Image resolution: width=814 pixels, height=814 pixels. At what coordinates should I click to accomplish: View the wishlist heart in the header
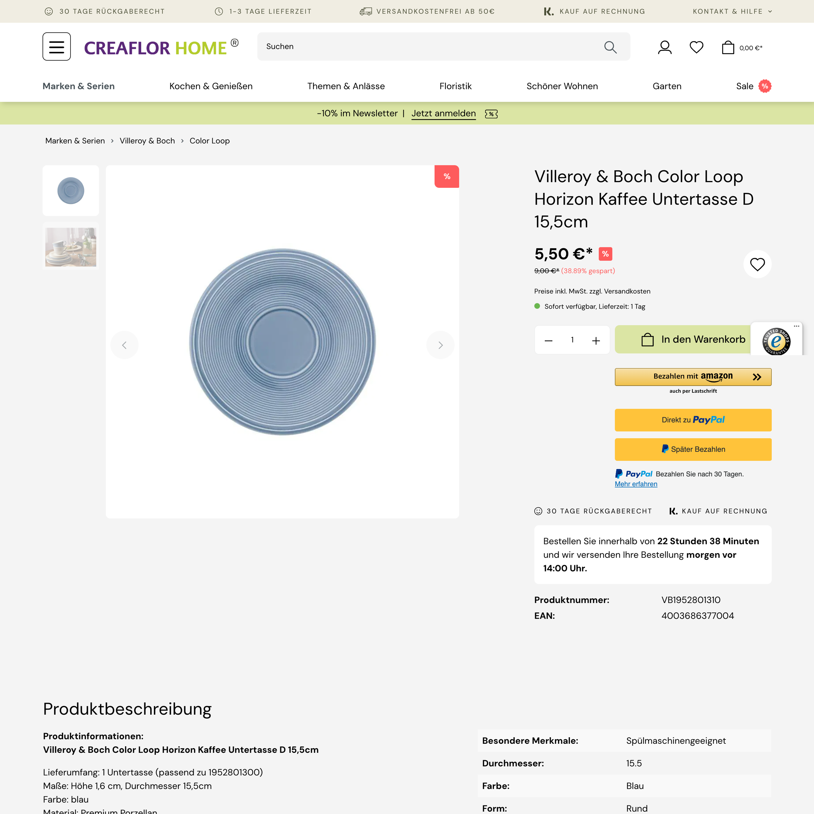pyautogui.click(x=696, y=47)
